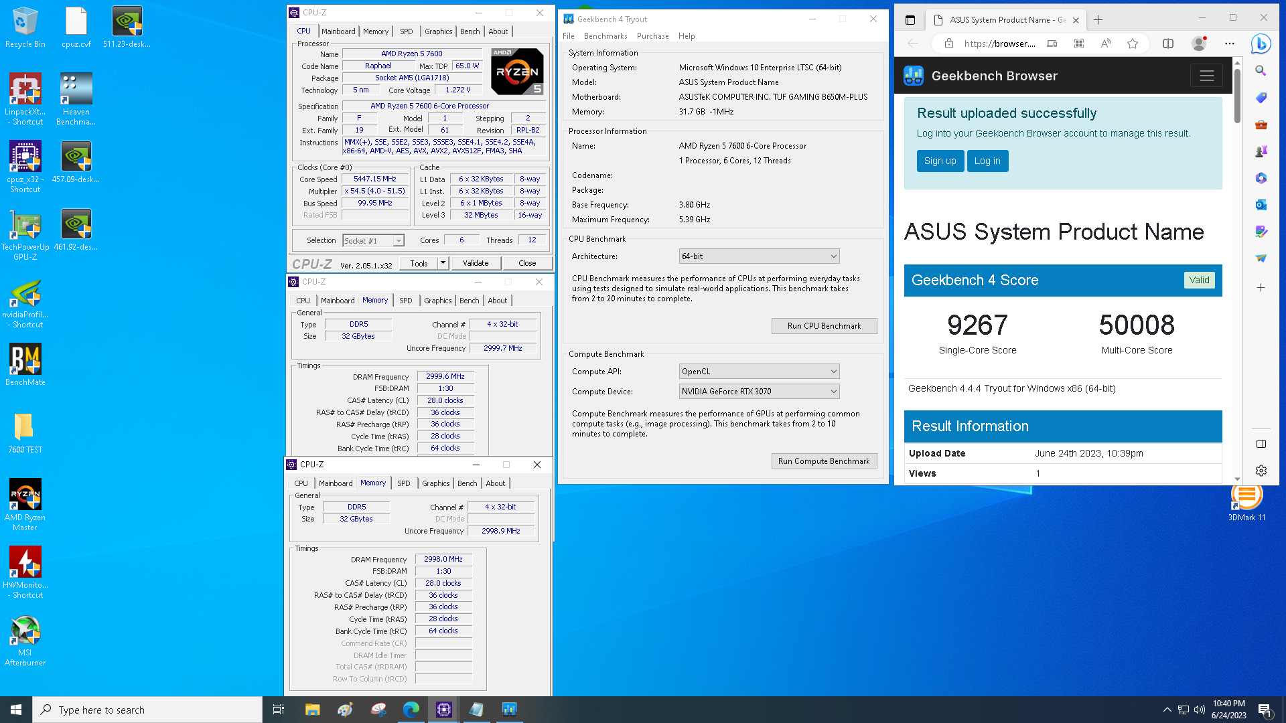Image resolution: width=1286 pixels, height=723 pixels.
Task: Open the CPU-Z Tools dropdown arrow
Action: click(443, 263)
